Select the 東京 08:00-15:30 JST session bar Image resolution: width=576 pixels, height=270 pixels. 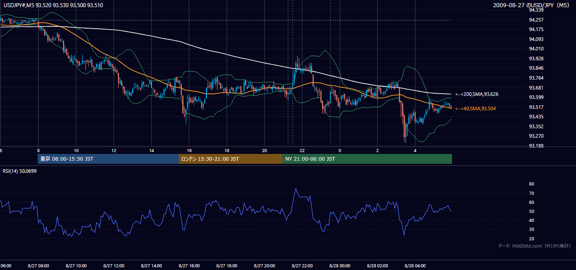109,159
